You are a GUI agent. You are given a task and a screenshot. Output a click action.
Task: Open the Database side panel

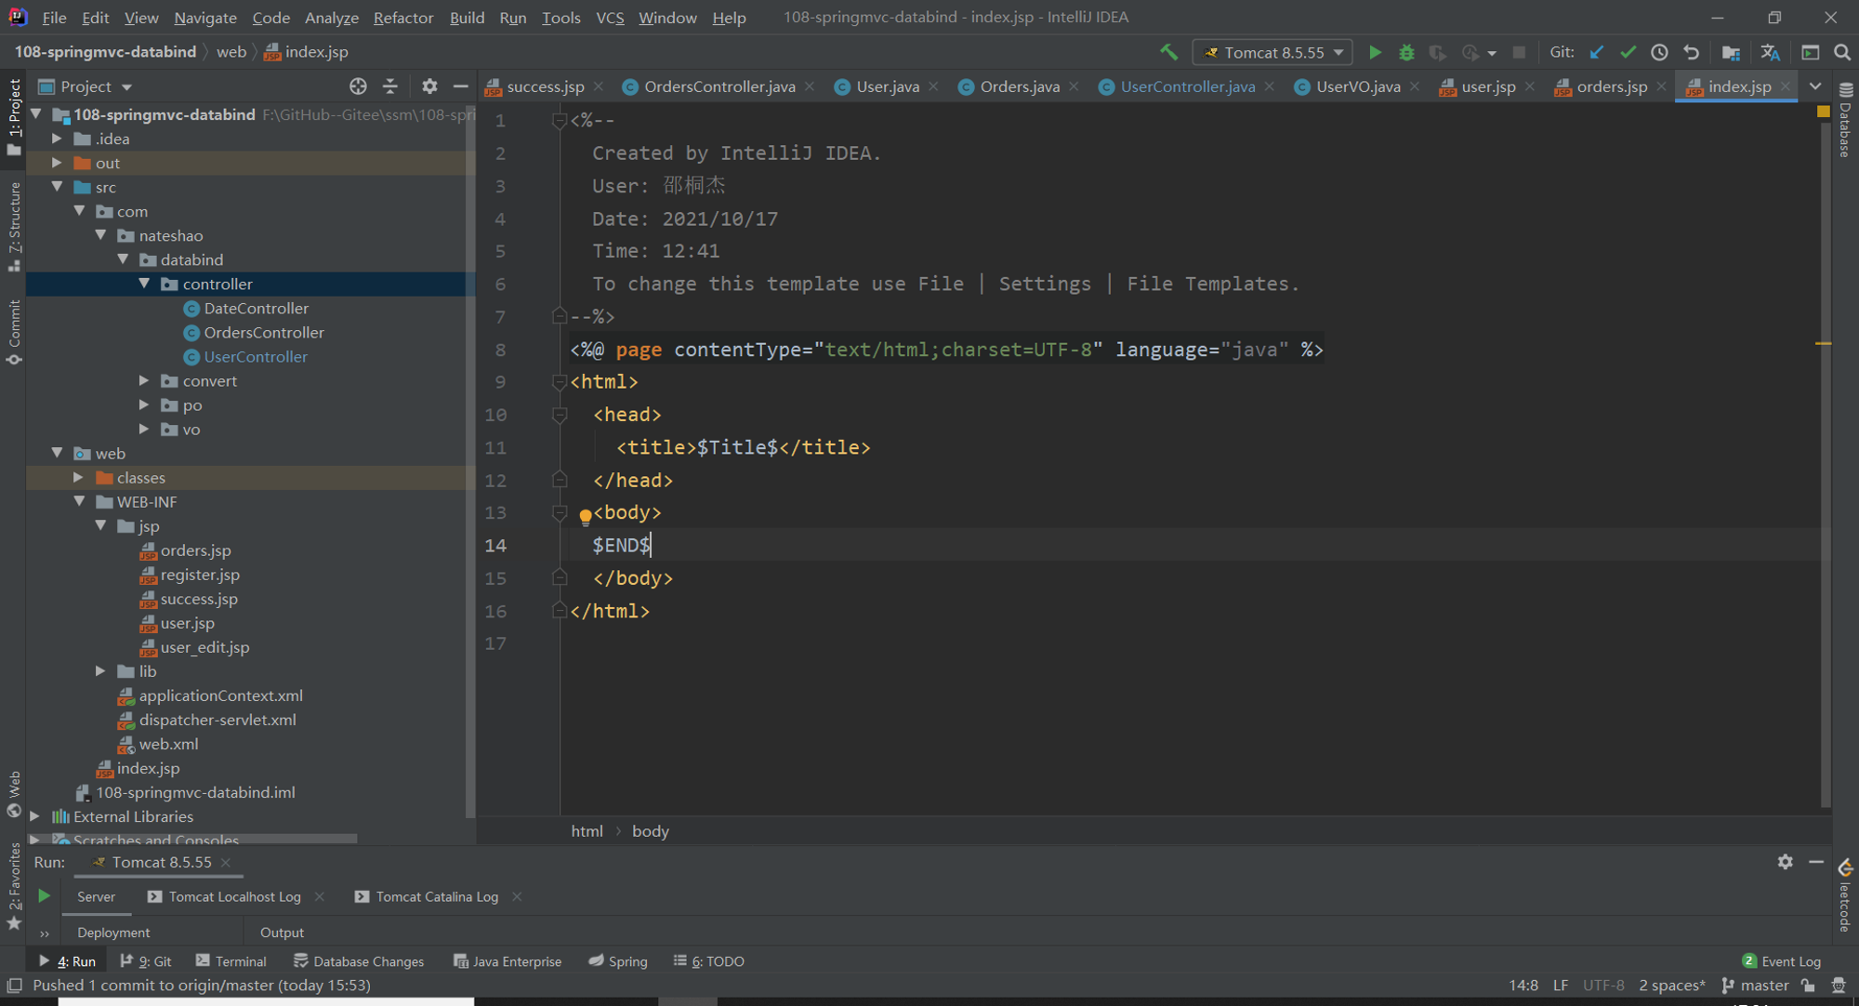tap(1845, 120)
